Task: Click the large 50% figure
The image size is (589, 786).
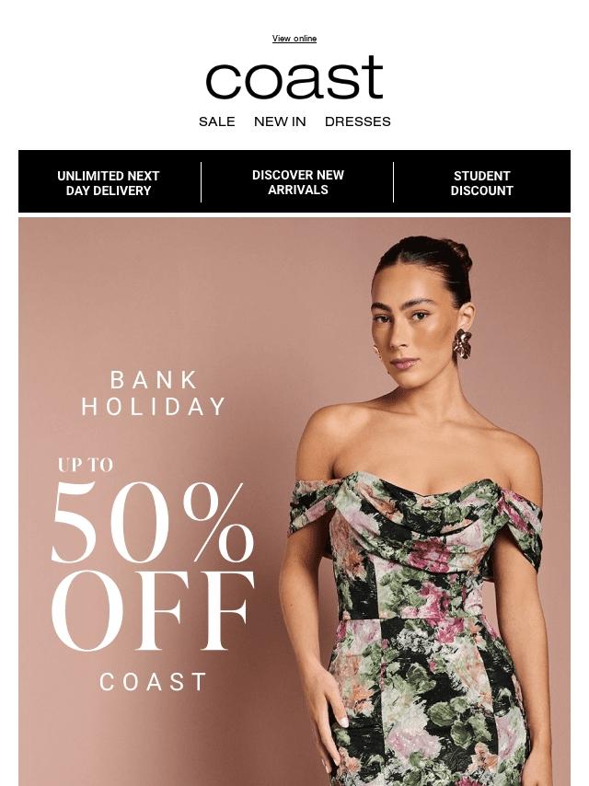Action: (x=153, y=522)
